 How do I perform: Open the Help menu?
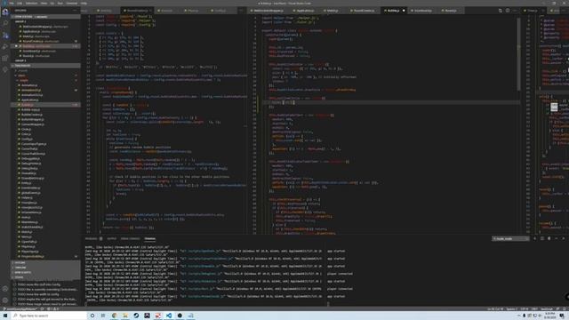pos(84,4)
